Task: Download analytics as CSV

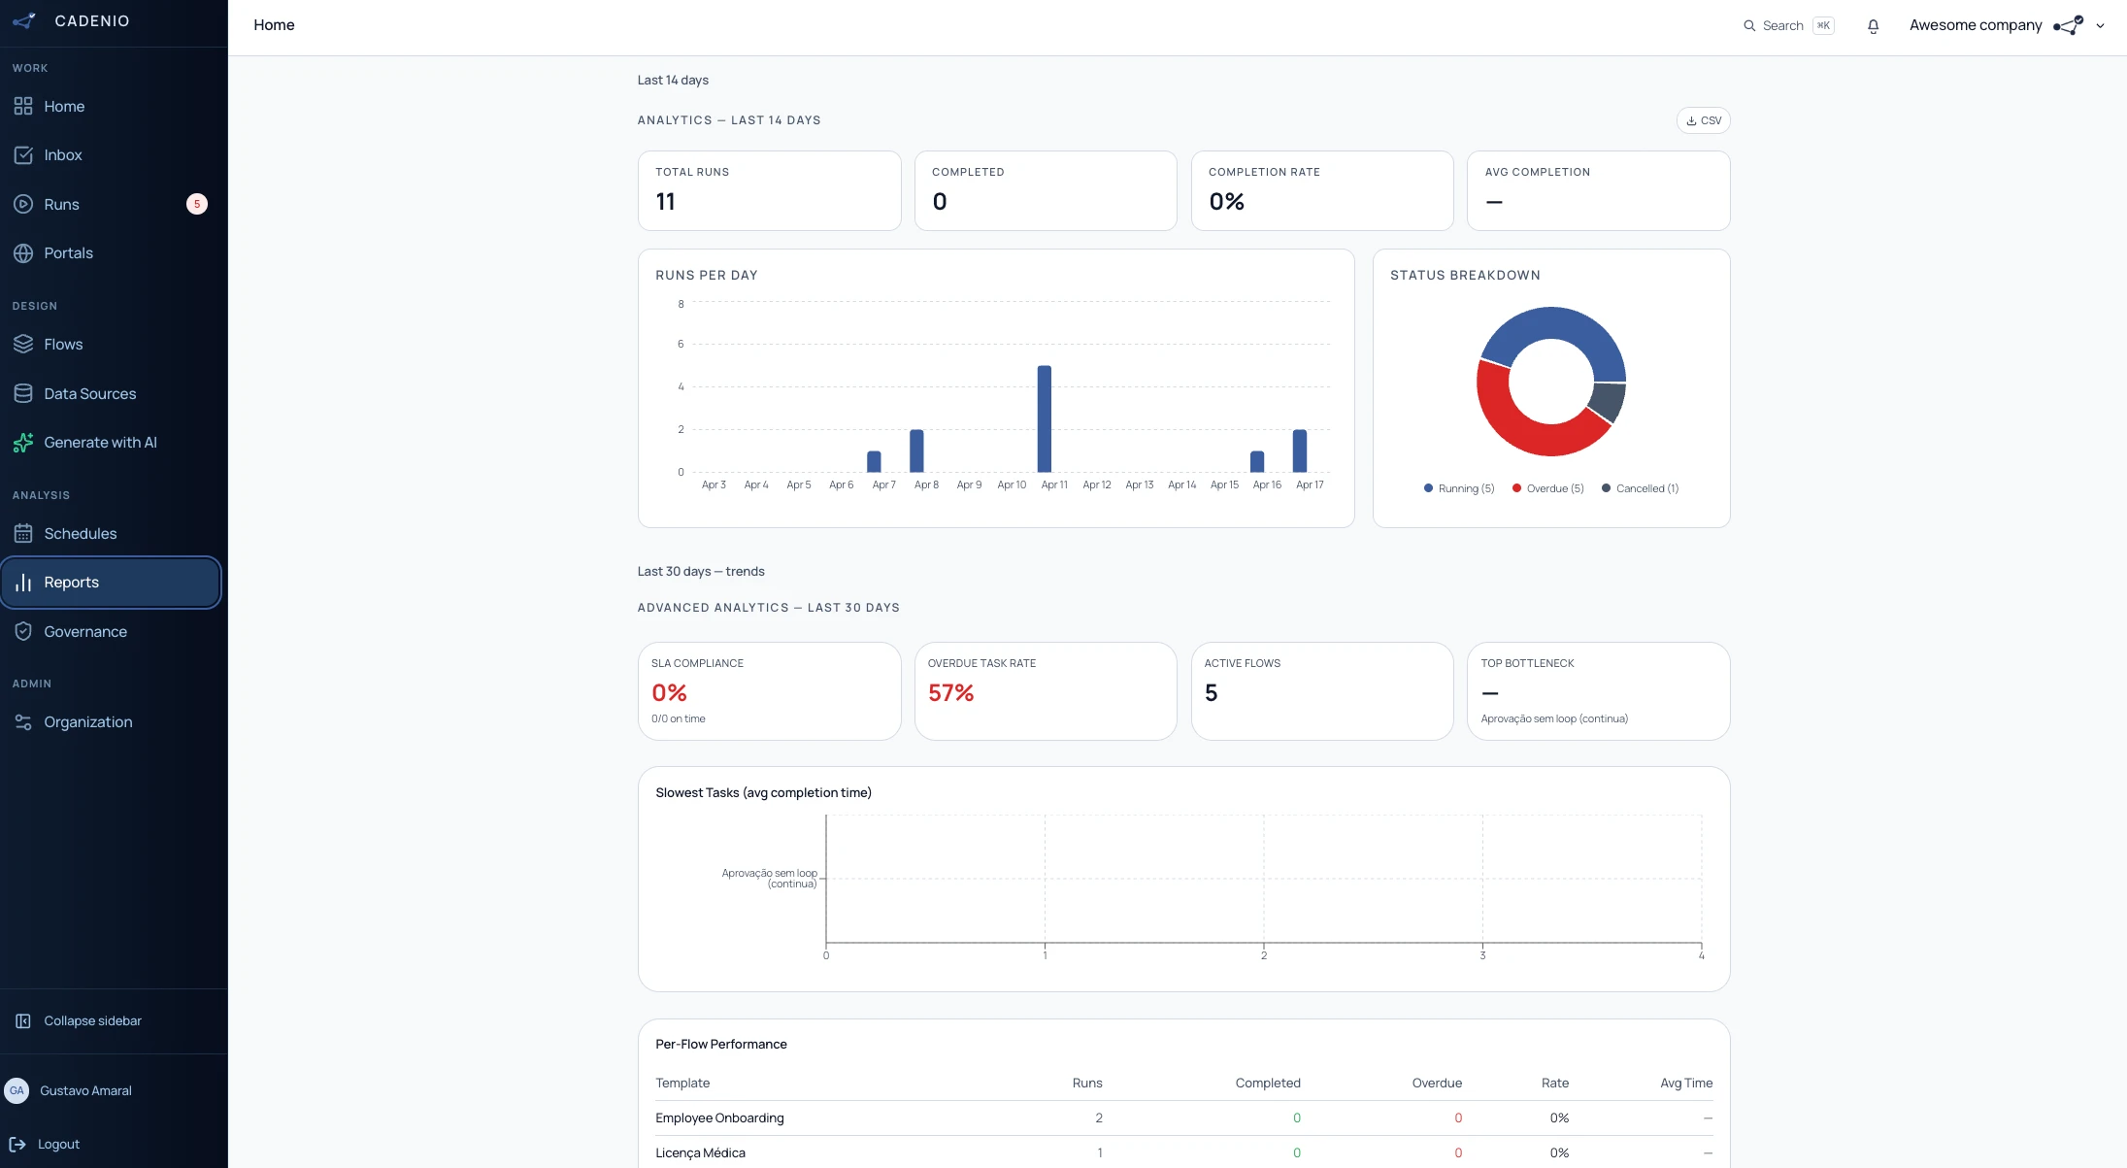Action: [x=1703, y=120]
